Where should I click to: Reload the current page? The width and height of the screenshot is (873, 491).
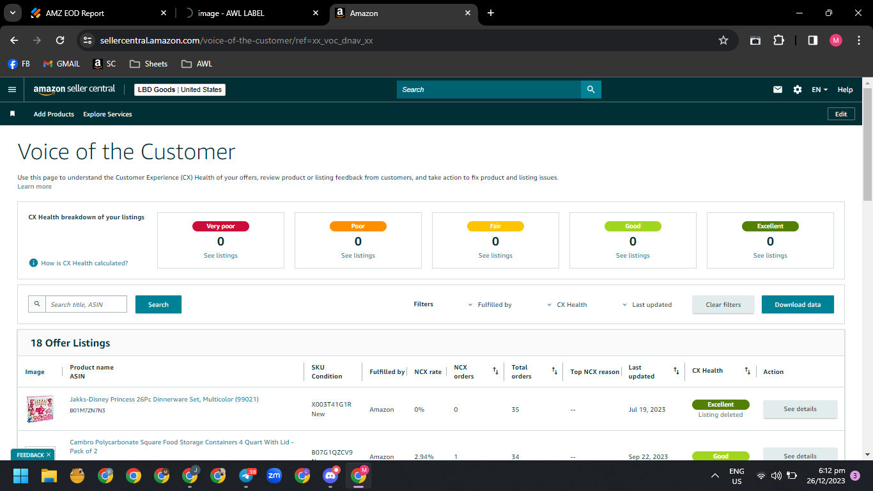coord(60,40)
